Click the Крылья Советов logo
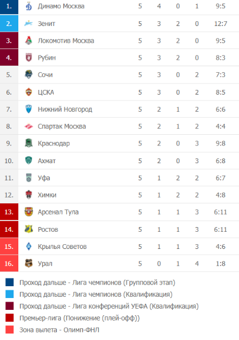This screenshot has height=340, width=239. (x=28, y=247)
